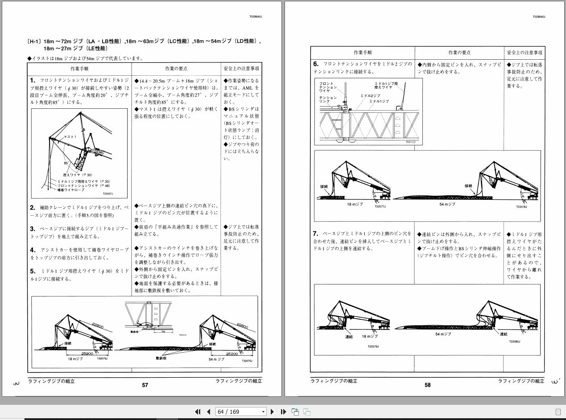Click the right page '作業手順' column header
The height and width of the screenshot is (420, 566).
coord(363,53)
